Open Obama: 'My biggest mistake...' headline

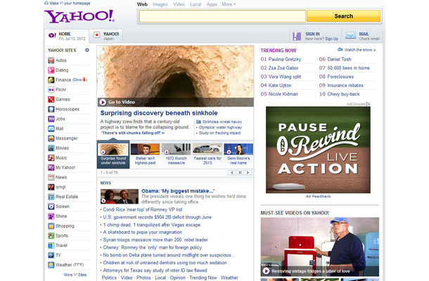click(x=178, y=191)
